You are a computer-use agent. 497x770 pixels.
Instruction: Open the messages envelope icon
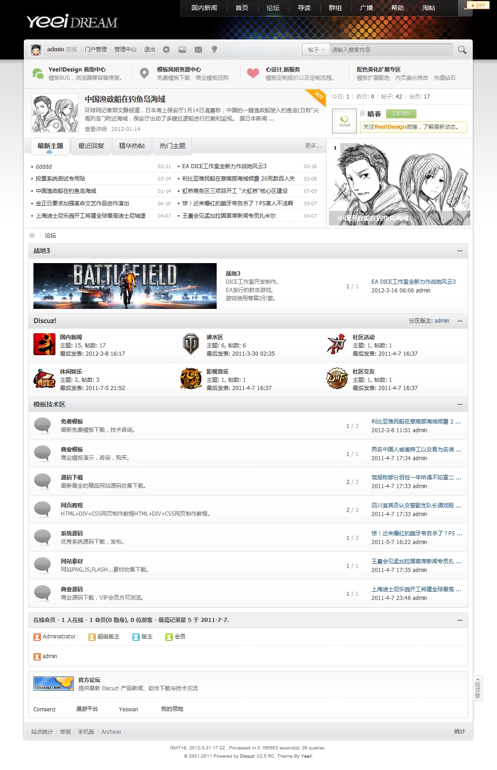click(198, 49)
